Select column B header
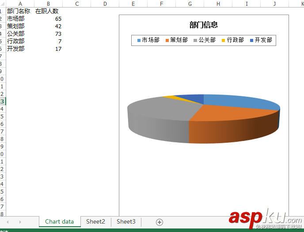This screenshot has height=232, width=304. [x=48, y=4]
